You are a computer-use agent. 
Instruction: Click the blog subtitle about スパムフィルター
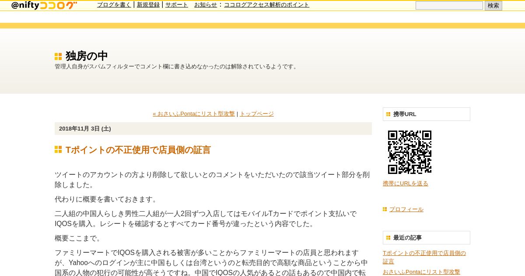[177, 67]
